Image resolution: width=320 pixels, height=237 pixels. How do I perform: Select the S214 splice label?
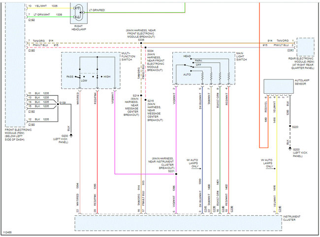pyautogui.click(x=136, y=96)
